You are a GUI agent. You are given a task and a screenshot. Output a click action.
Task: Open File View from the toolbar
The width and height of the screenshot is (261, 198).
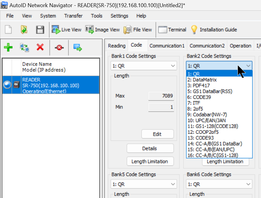point(138,30)
